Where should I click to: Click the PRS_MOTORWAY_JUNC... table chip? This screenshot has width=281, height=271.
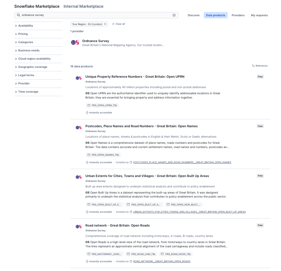105,254
